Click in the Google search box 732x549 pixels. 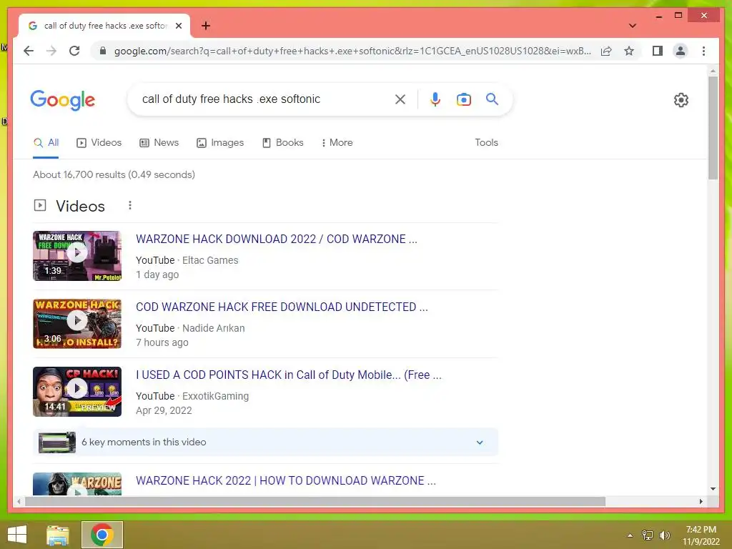click(x=266, y=99)
